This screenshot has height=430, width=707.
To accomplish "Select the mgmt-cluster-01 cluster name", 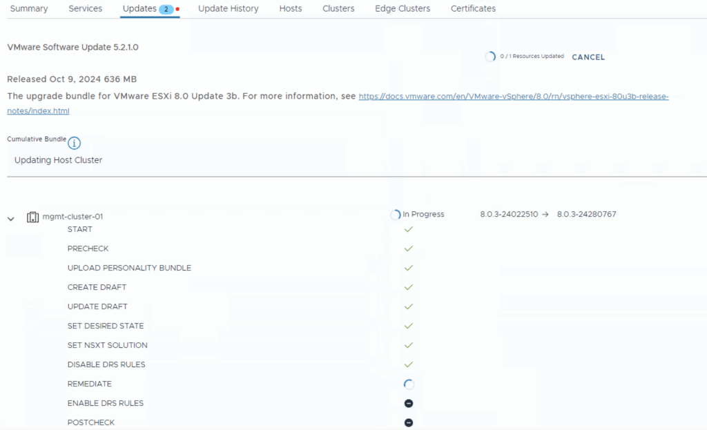I will coord(72,217).
